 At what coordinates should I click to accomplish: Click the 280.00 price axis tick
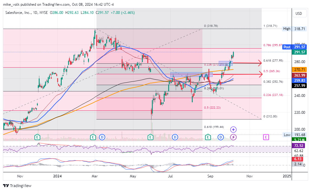point(300,62)
